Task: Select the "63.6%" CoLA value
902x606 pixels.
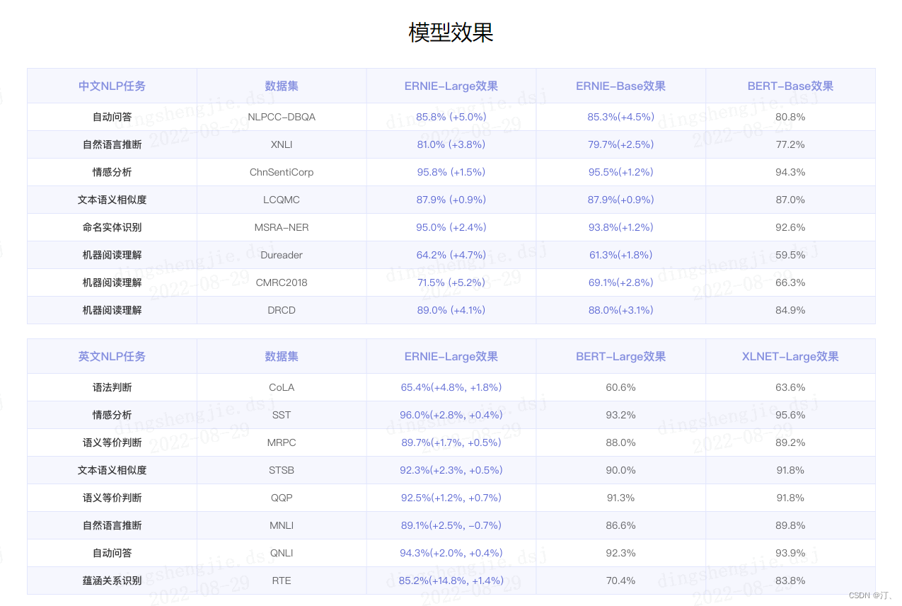Action: (790, 387)
